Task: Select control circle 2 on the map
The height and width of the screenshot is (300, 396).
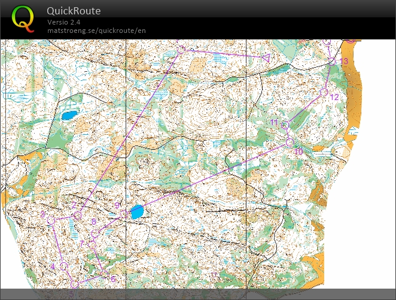Action: coord(77,215)
